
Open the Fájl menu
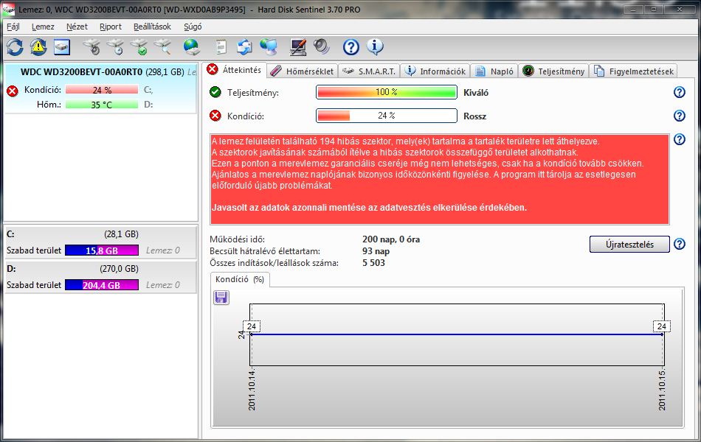[13, 27]
